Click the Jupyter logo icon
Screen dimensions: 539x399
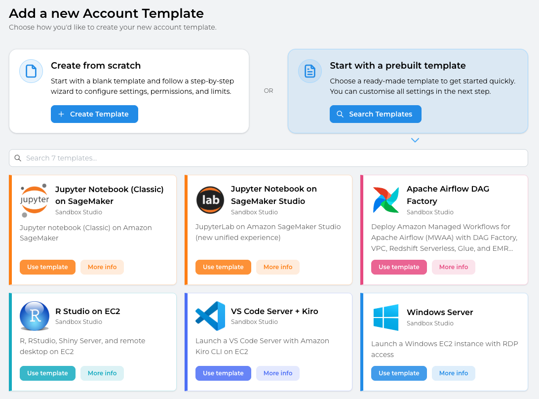click(35, 200)
